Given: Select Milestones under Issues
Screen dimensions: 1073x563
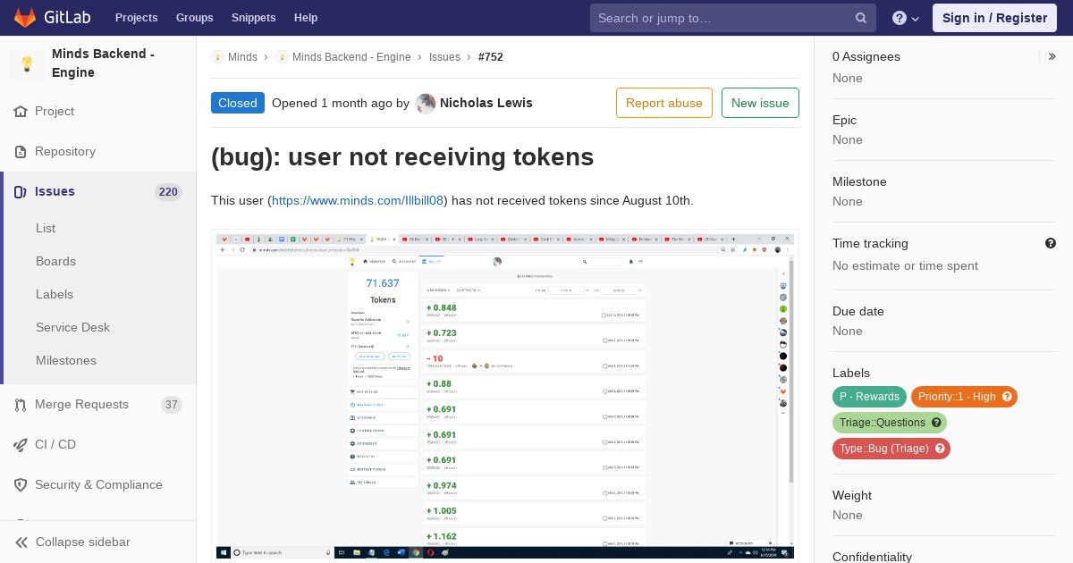Looking at the screenshot, I should (x=66, y=361).
